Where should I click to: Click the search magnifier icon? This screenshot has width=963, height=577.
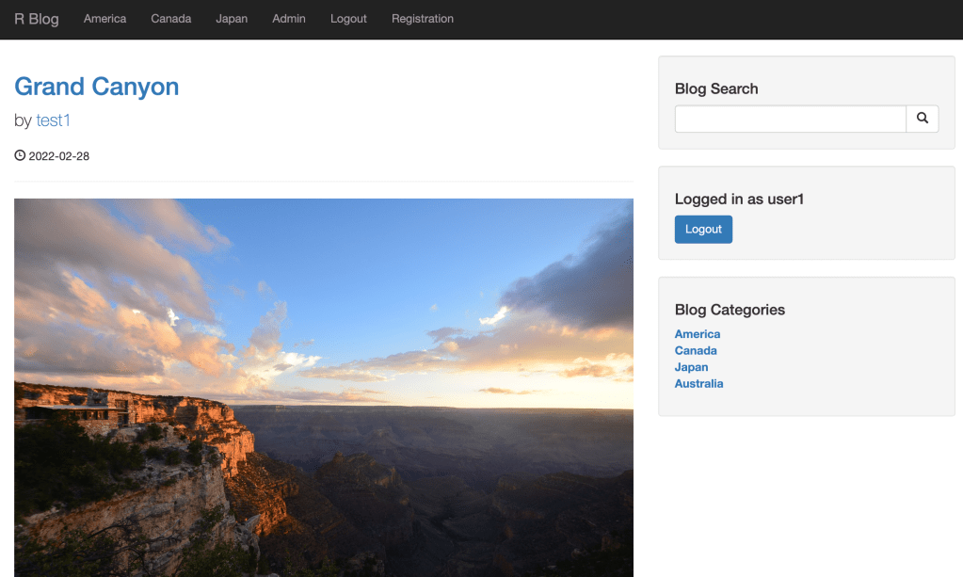(922, 119)
